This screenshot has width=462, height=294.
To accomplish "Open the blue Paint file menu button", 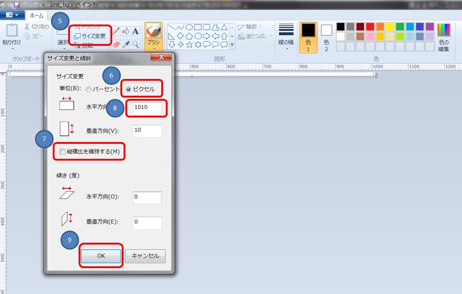I will tap(12, 15).
